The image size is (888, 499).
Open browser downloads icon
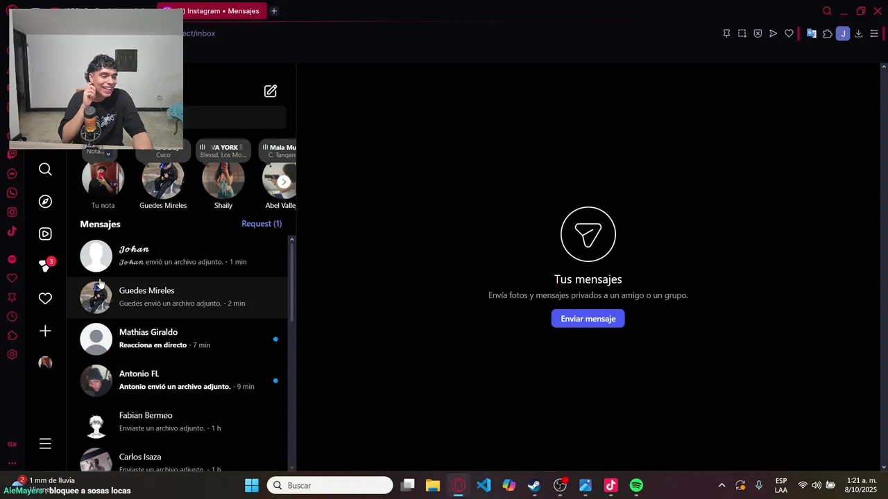858,33
